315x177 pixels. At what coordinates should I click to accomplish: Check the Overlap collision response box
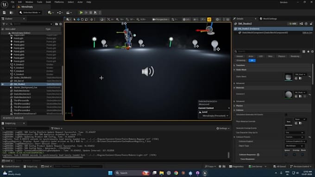click(x=294, y=154)
